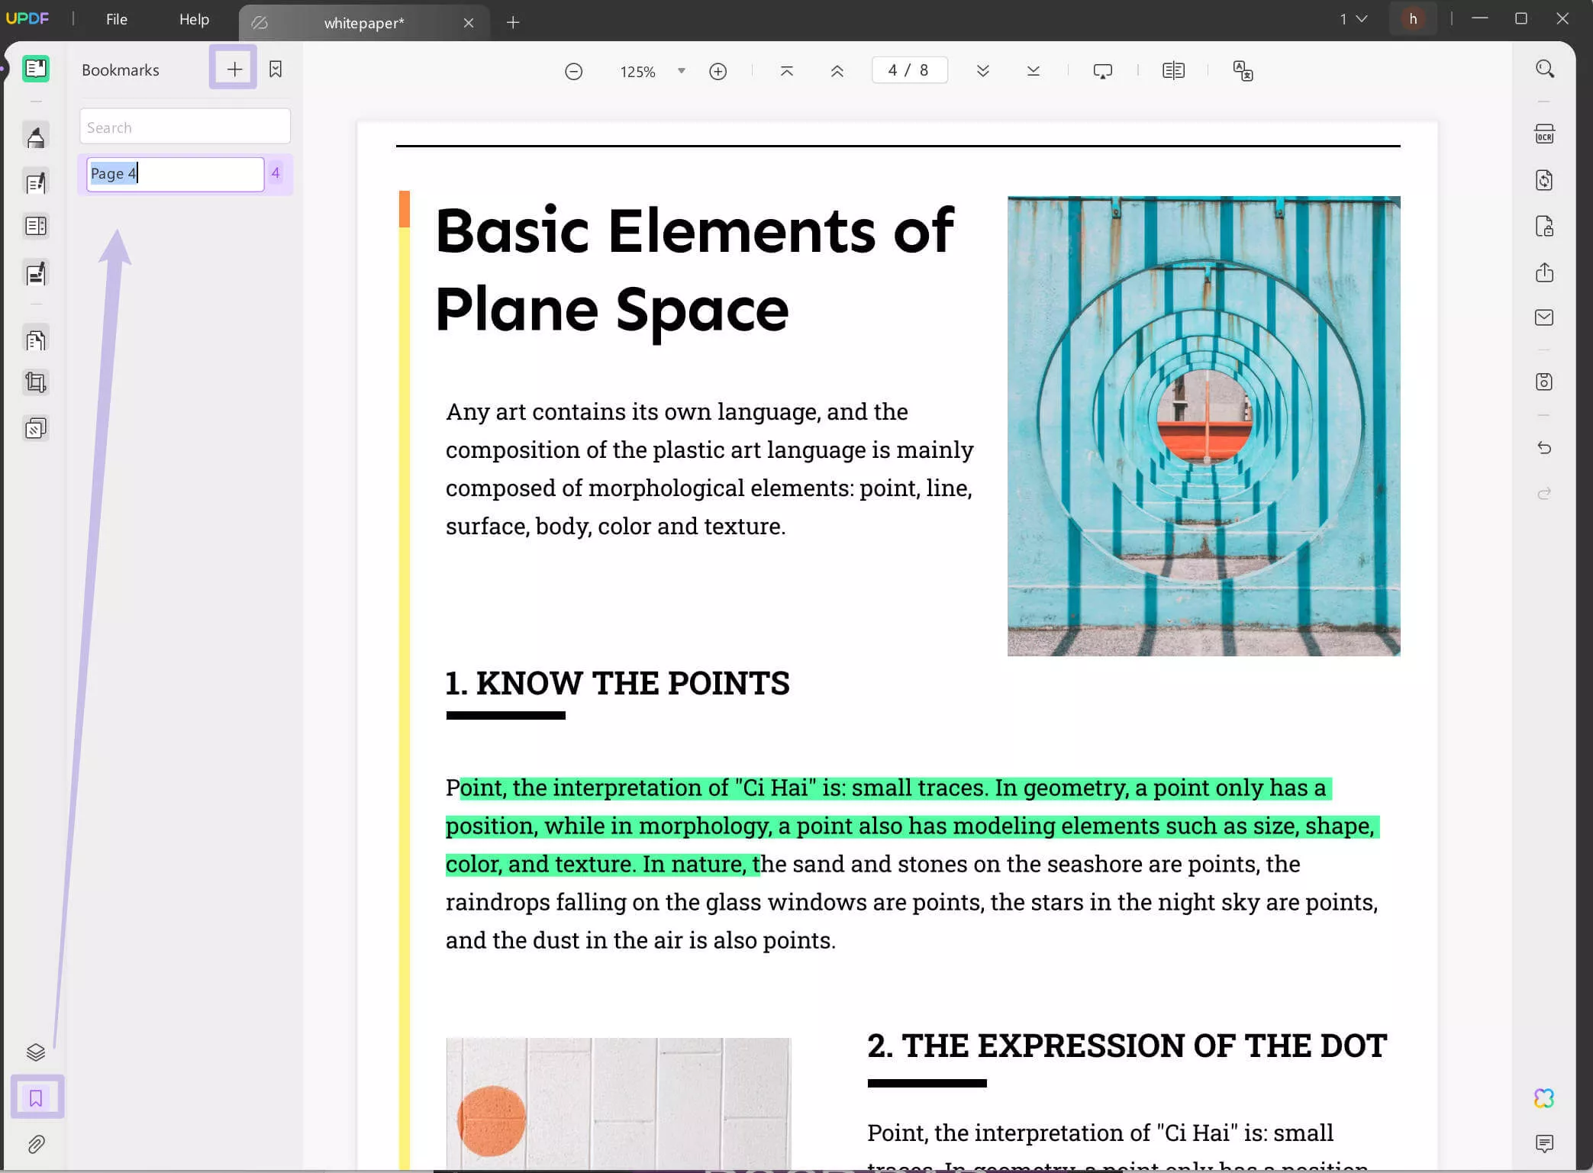1593x1173 pixels.
Task: Open the Help menu
Action: 194,20
